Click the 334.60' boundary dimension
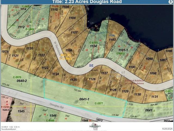Screen dimensions: 174x131 coord(134,117)
